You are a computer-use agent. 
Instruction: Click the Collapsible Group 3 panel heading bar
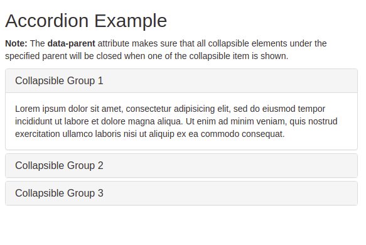181,193
